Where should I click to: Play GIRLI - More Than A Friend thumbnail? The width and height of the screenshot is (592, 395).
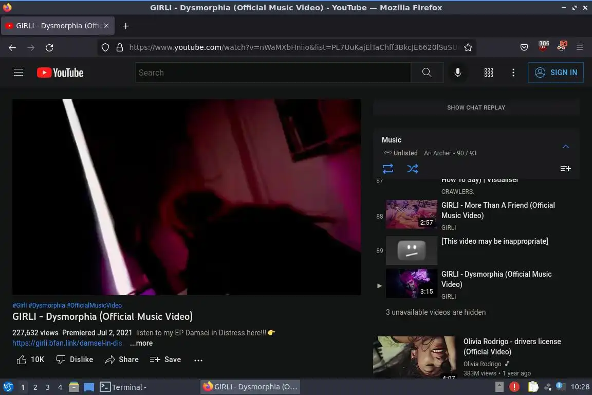(412, 214)
